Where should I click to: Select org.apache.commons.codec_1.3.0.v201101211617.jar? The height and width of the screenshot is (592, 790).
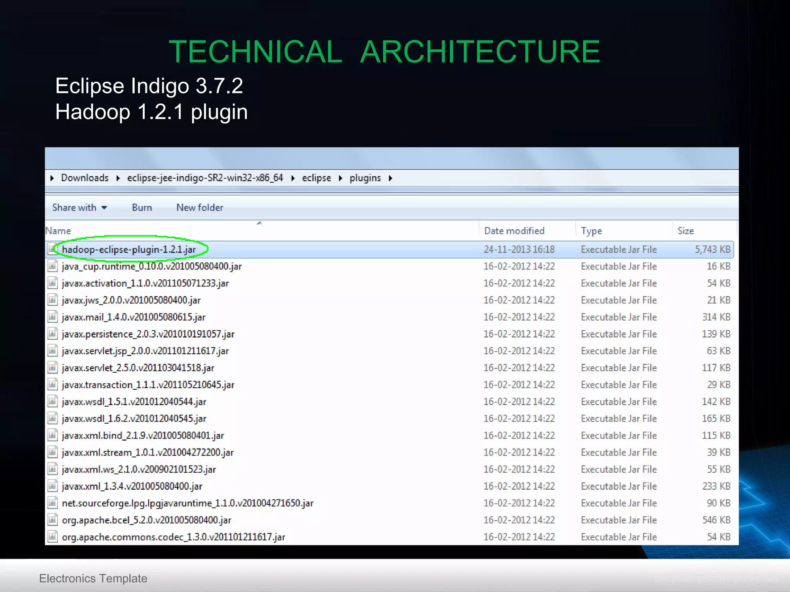[174, 537]
